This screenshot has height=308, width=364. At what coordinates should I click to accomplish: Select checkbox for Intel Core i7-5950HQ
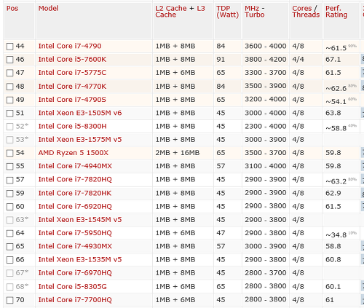[9, 234]
